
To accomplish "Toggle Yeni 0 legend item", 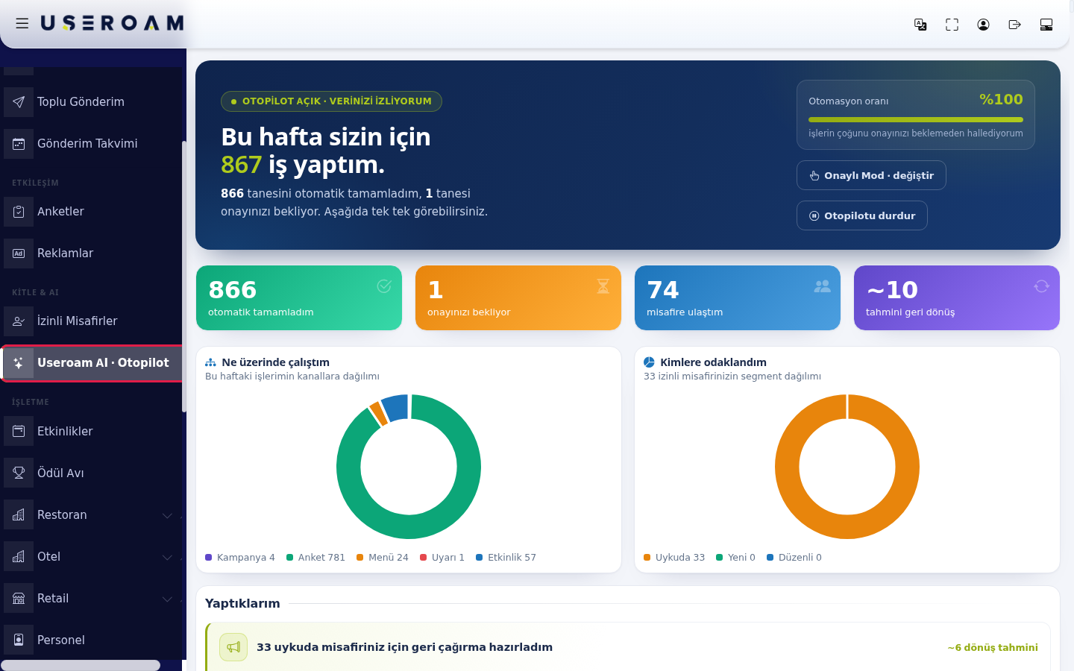I will pos(735,558).
